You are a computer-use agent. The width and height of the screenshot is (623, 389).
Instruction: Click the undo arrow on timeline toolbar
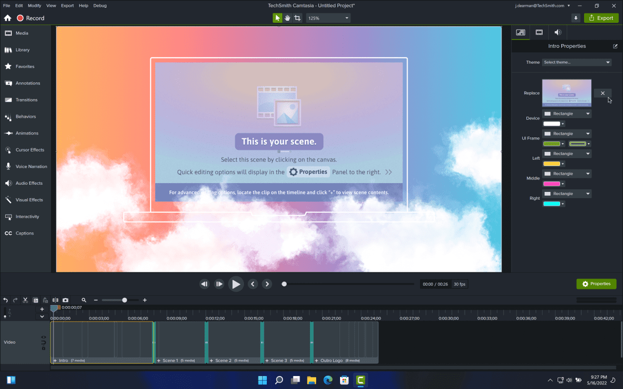click(5, 300)
